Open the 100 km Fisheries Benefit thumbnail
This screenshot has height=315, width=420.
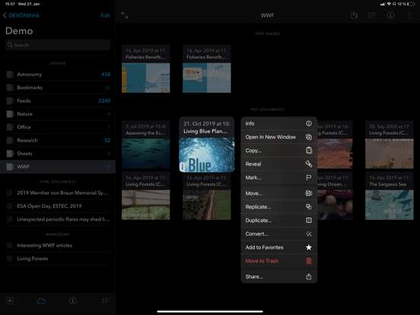click(206, 68)
